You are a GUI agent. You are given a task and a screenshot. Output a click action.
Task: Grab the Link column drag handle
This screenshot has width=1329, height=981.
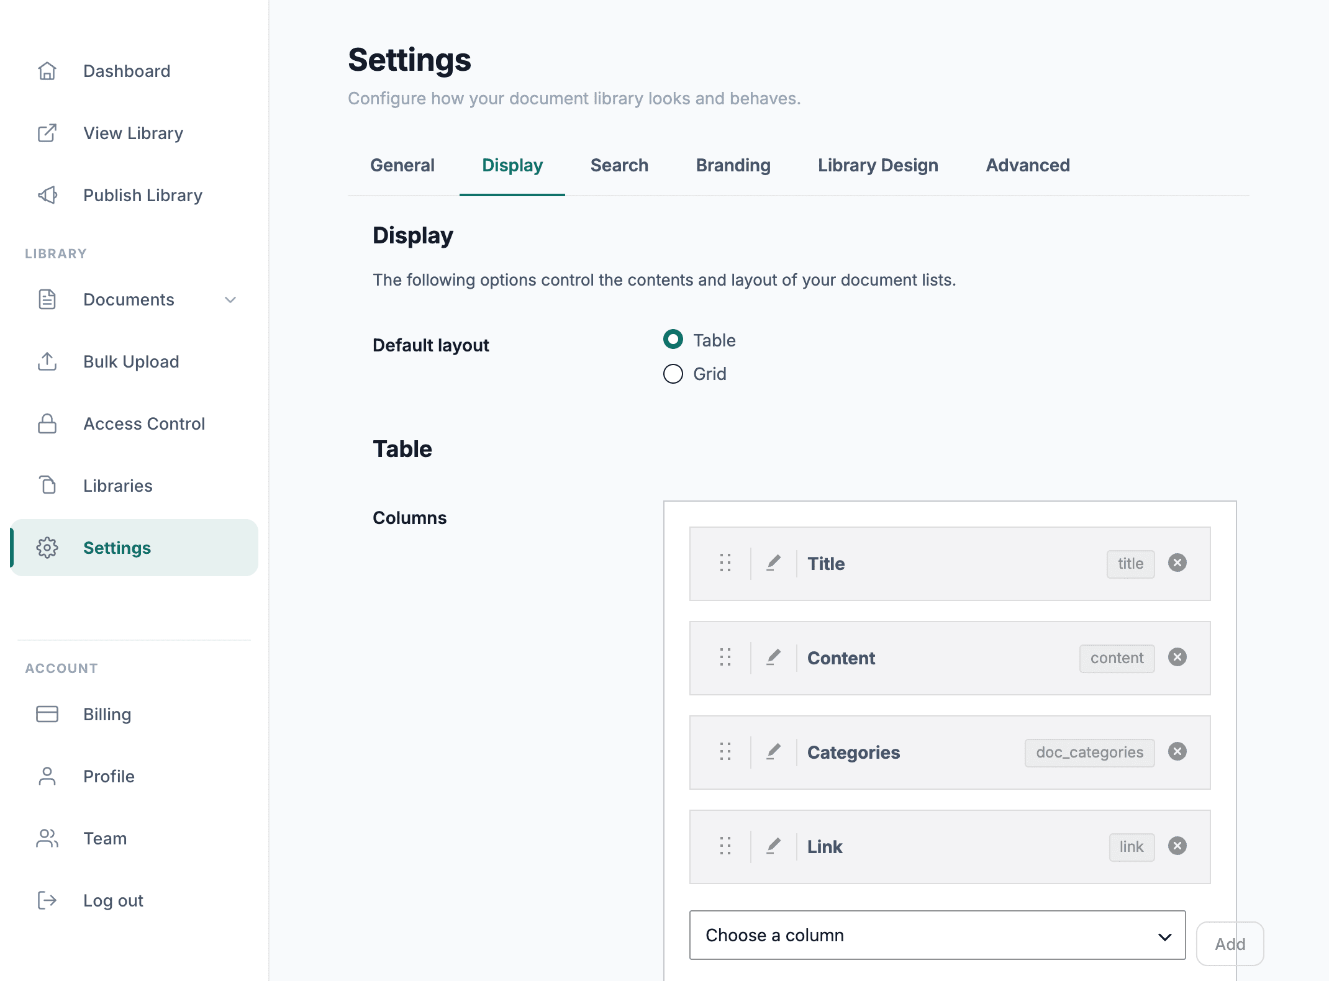[725, 846]
